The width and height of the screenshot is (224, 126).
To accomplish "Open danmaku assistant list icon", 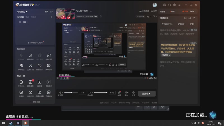I will click(185, 18).
